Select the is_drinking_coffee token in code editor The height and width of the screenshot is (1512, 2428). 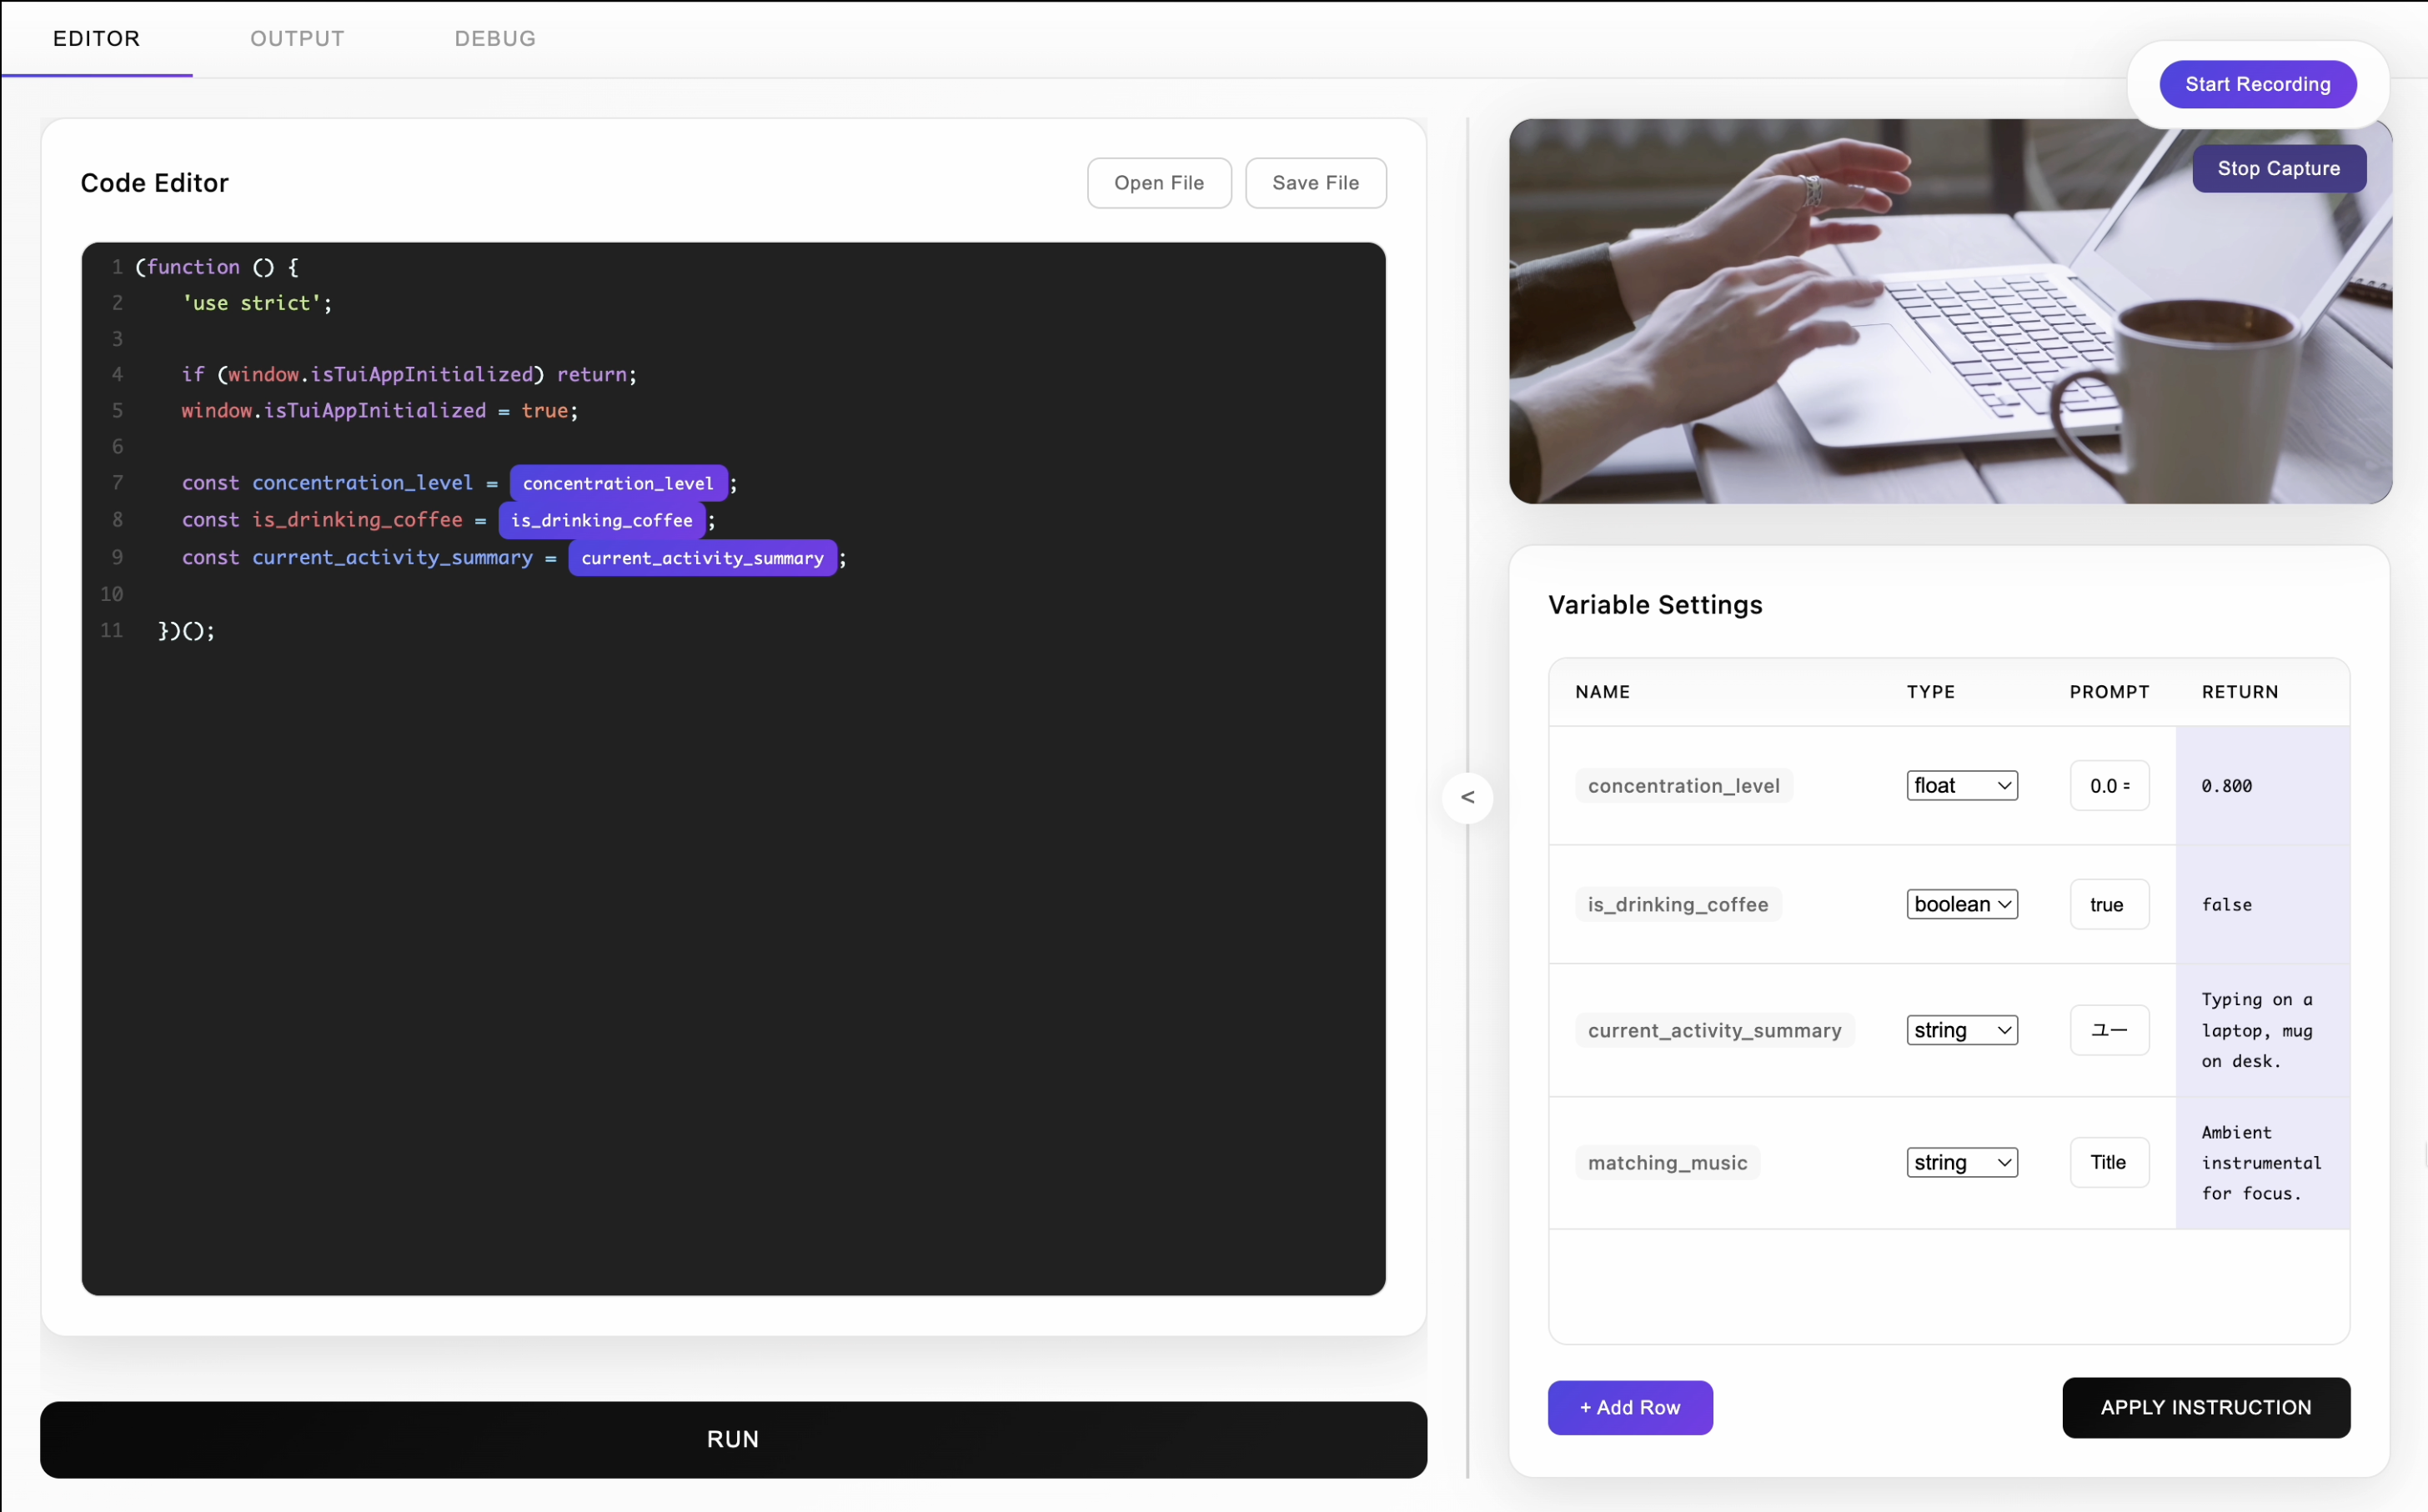600,520
